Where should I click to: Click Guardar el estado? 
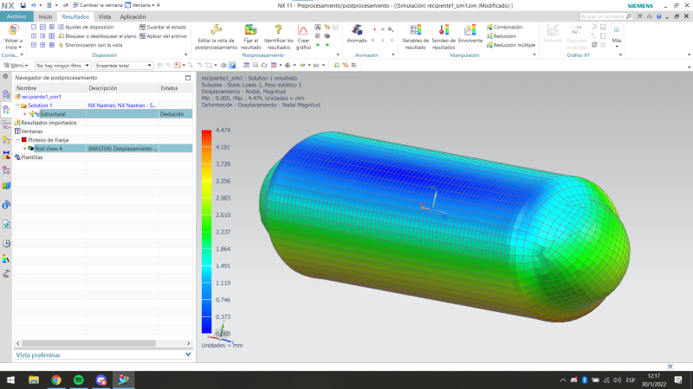(x=163, y=27)
